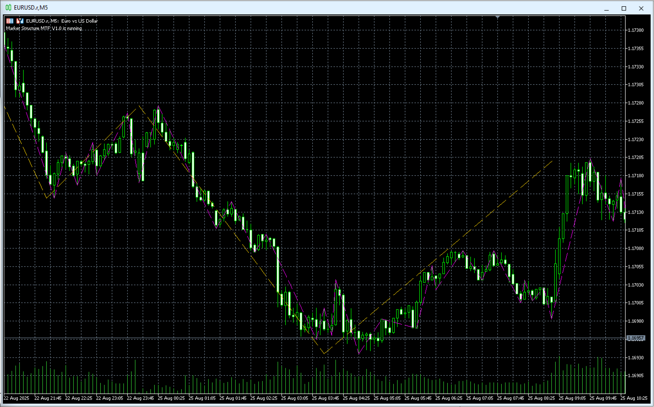Click the 1.17230 price scale label
The image size is (654, 407).
coord(636,139)
